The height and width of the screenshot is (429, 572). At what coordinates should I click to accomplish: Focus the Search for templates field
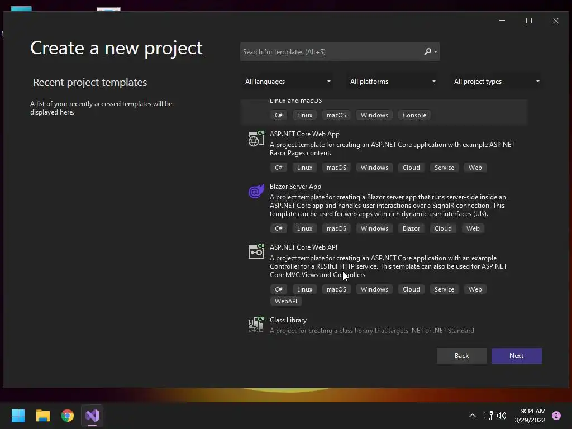332,52
